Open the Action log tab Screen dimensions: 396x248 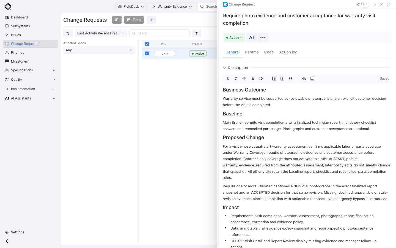click(288, 52)
